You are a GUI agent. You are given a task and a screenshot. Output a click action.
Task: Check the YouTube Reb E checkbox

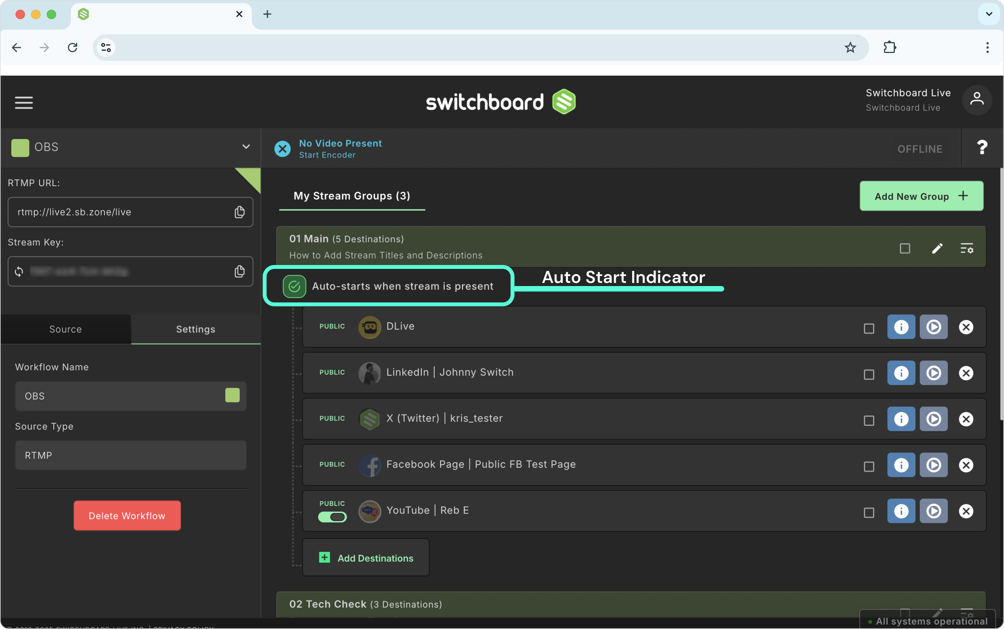point(868,512)
